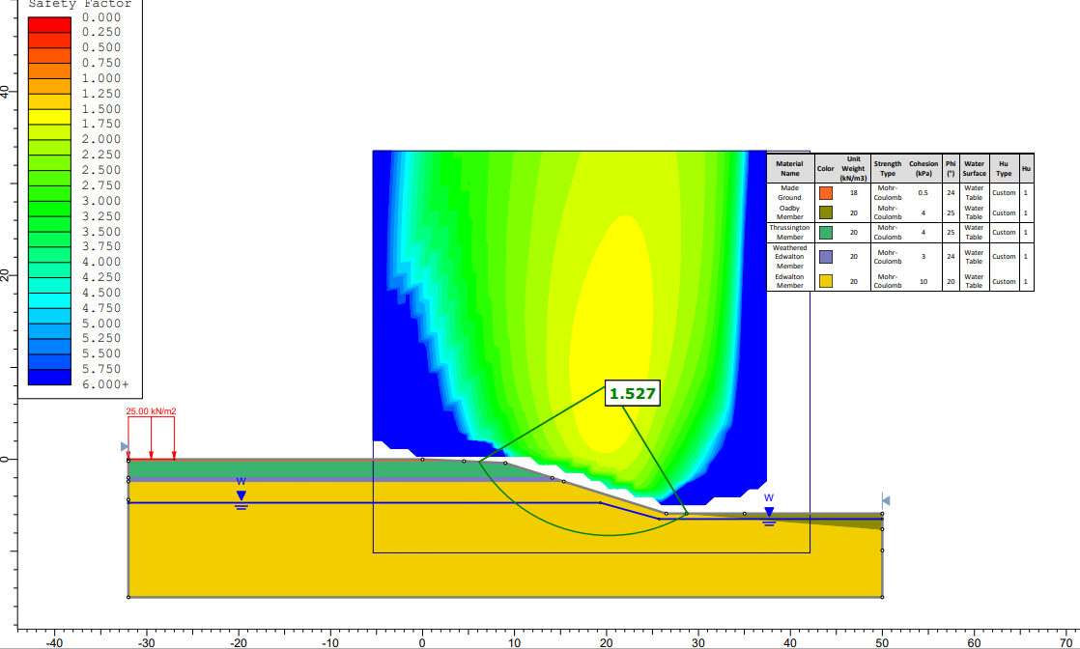This screenshot has width=1080, height=649.
Task: Click the Thrussington Member material name cell
Action: click(789, 232)
